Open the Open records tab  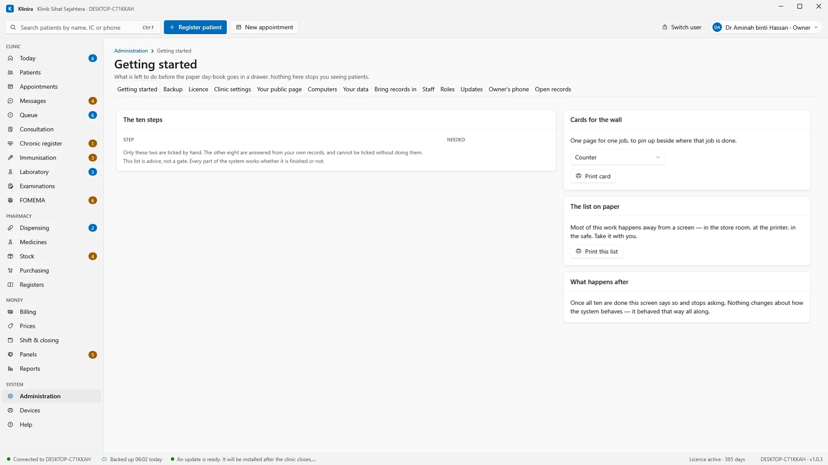[x=553, y=89]
